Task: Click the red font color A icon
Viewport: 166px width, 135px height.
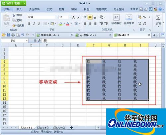Action: pyautogui.click(x=68, y=24)
